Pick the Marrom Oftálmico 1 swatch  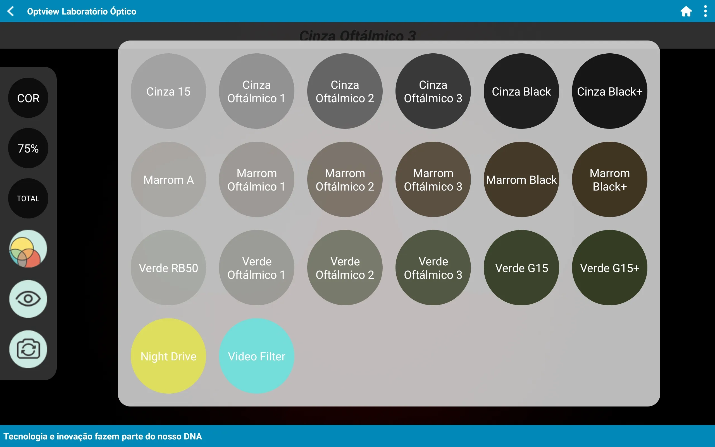click(256, 179)
